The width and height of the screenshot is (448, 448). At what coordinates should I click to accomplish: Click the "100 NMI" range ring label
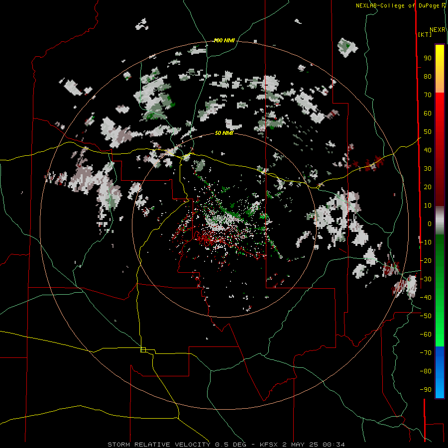pos(224,41)
